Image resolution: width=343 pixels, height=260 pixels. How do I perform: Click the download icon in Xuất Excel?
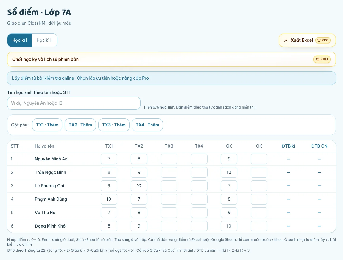[x=286, y=40]
